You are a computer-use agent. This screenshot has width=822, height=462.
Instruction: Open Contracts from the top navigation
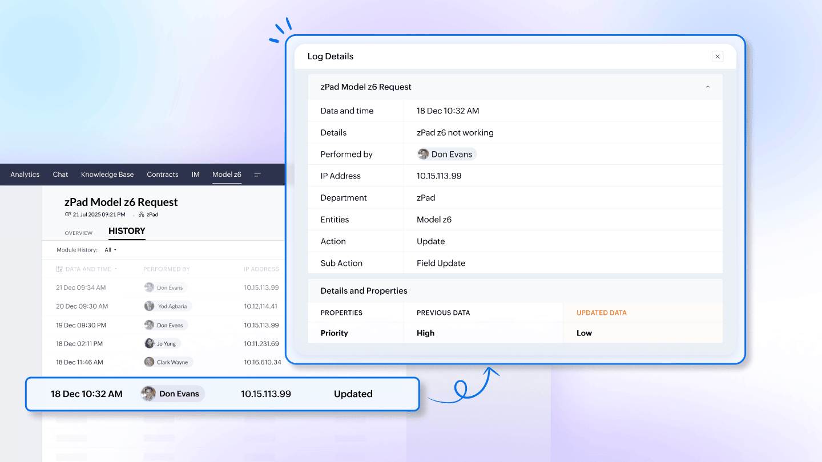point(163,175)
